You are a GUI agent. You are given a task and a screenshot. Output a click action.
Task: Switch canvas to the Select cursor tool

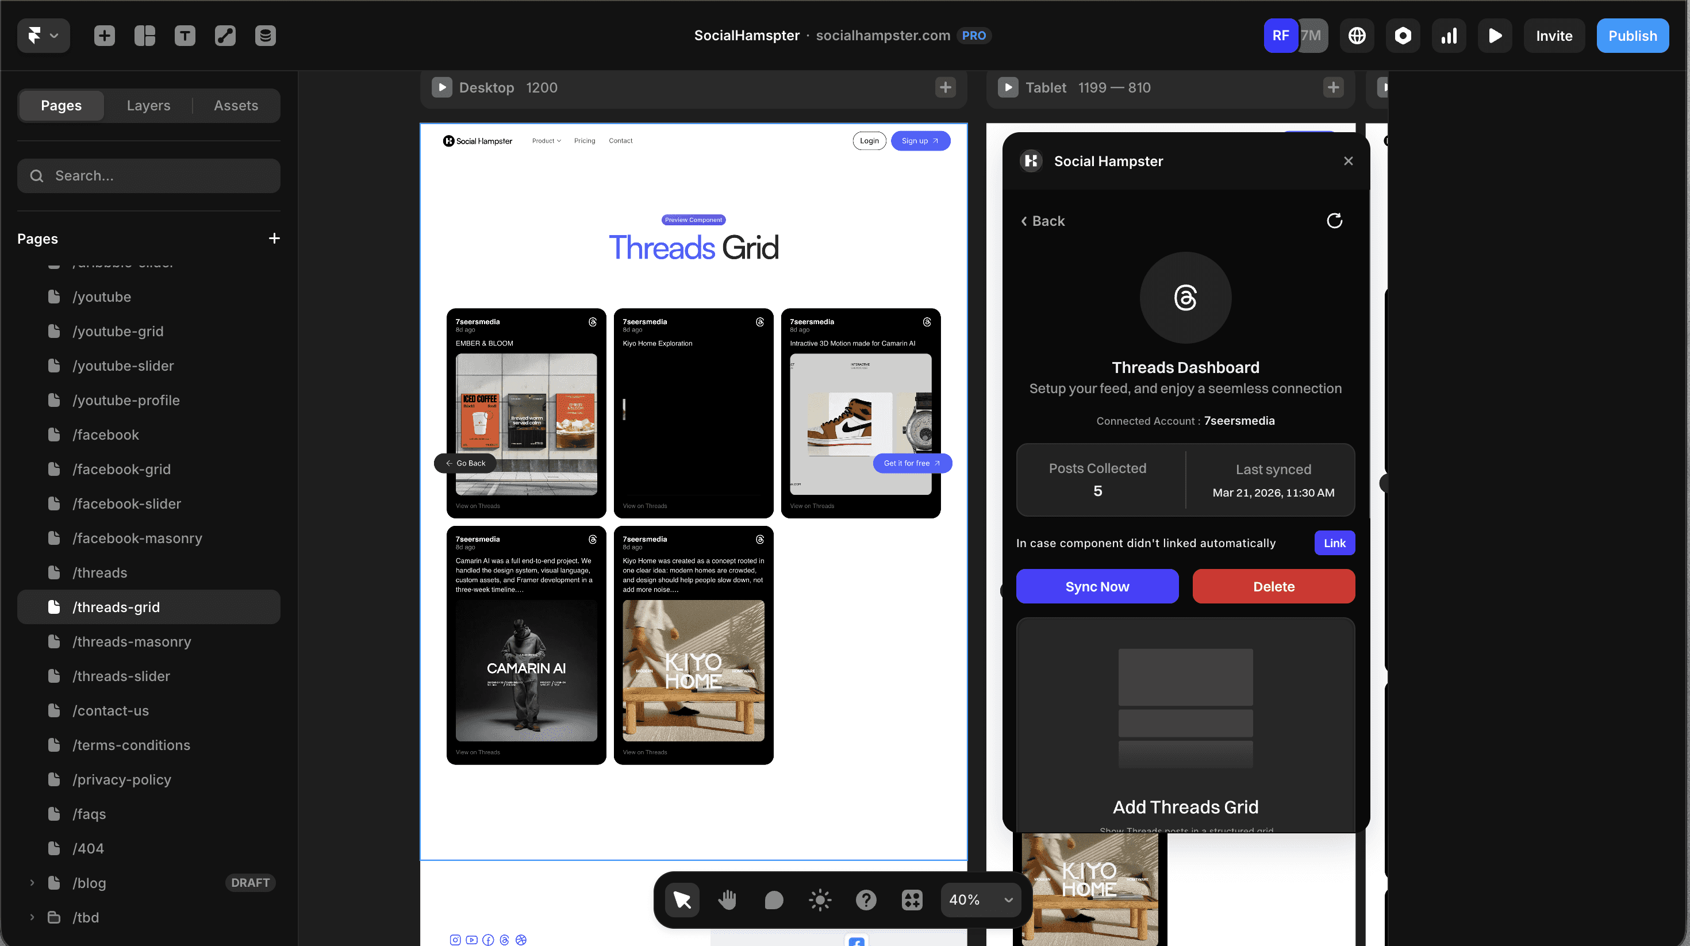click(x=682, y=899)
